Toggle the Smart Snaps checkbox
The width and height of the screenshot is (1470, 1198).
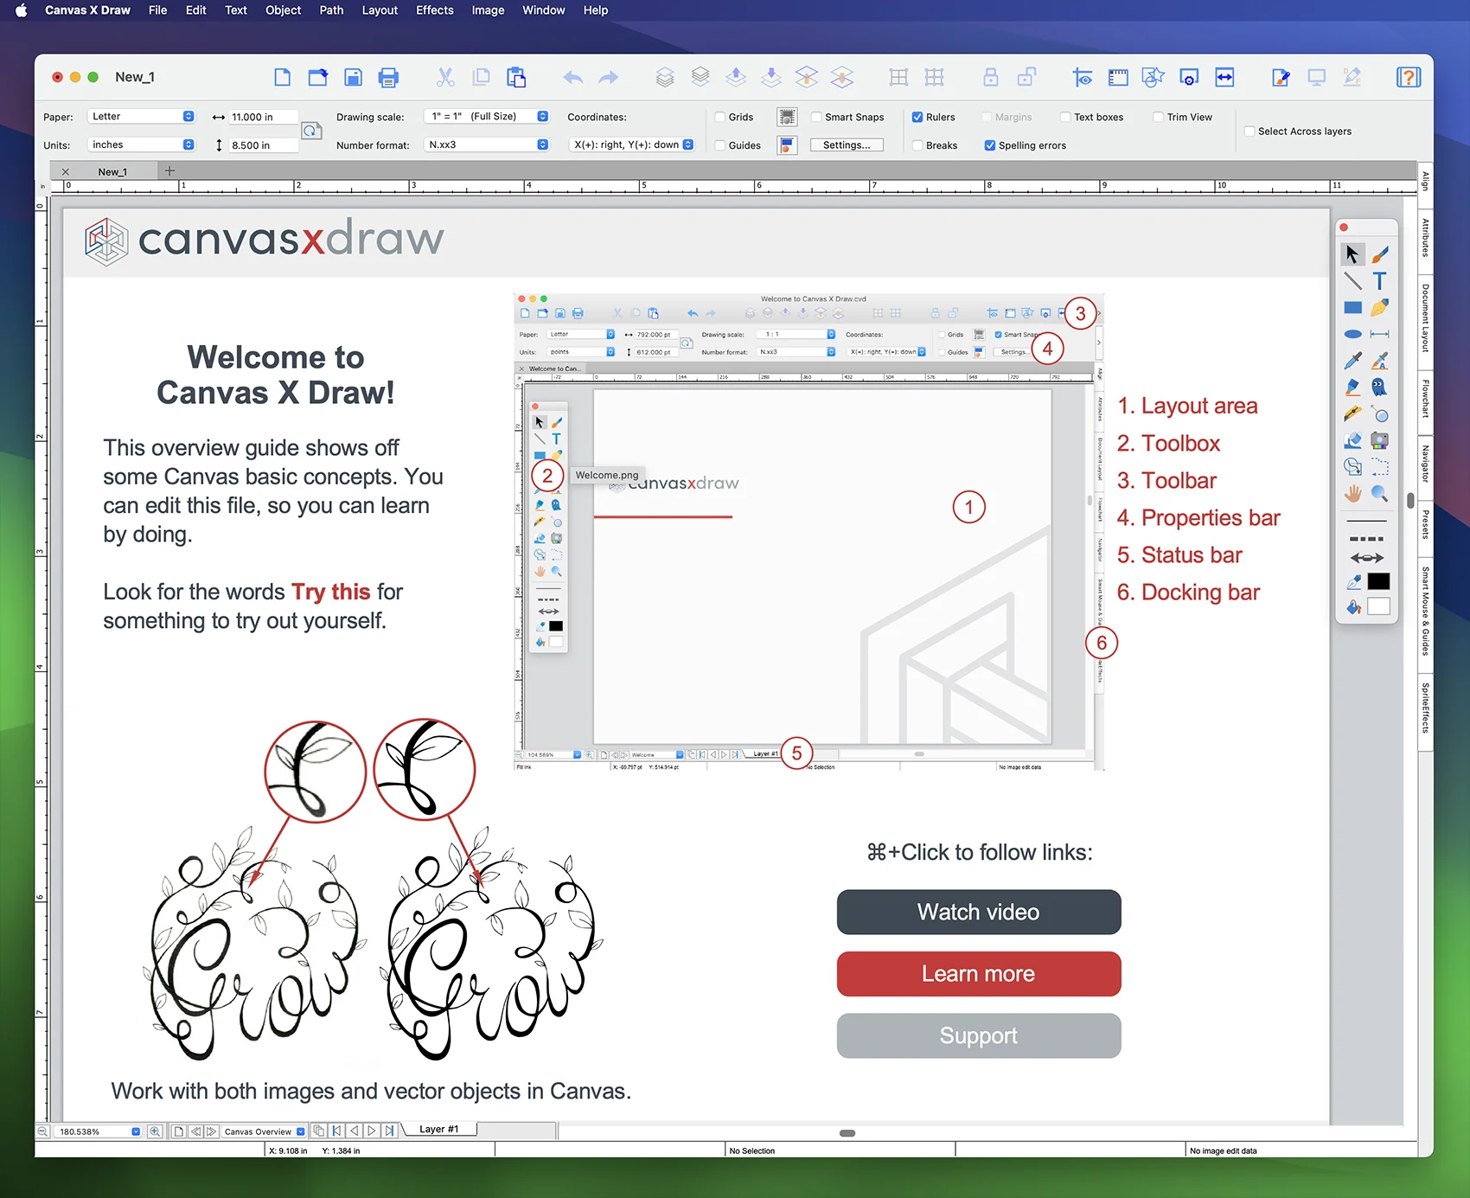pyautogui.click(x=816, y=117)
